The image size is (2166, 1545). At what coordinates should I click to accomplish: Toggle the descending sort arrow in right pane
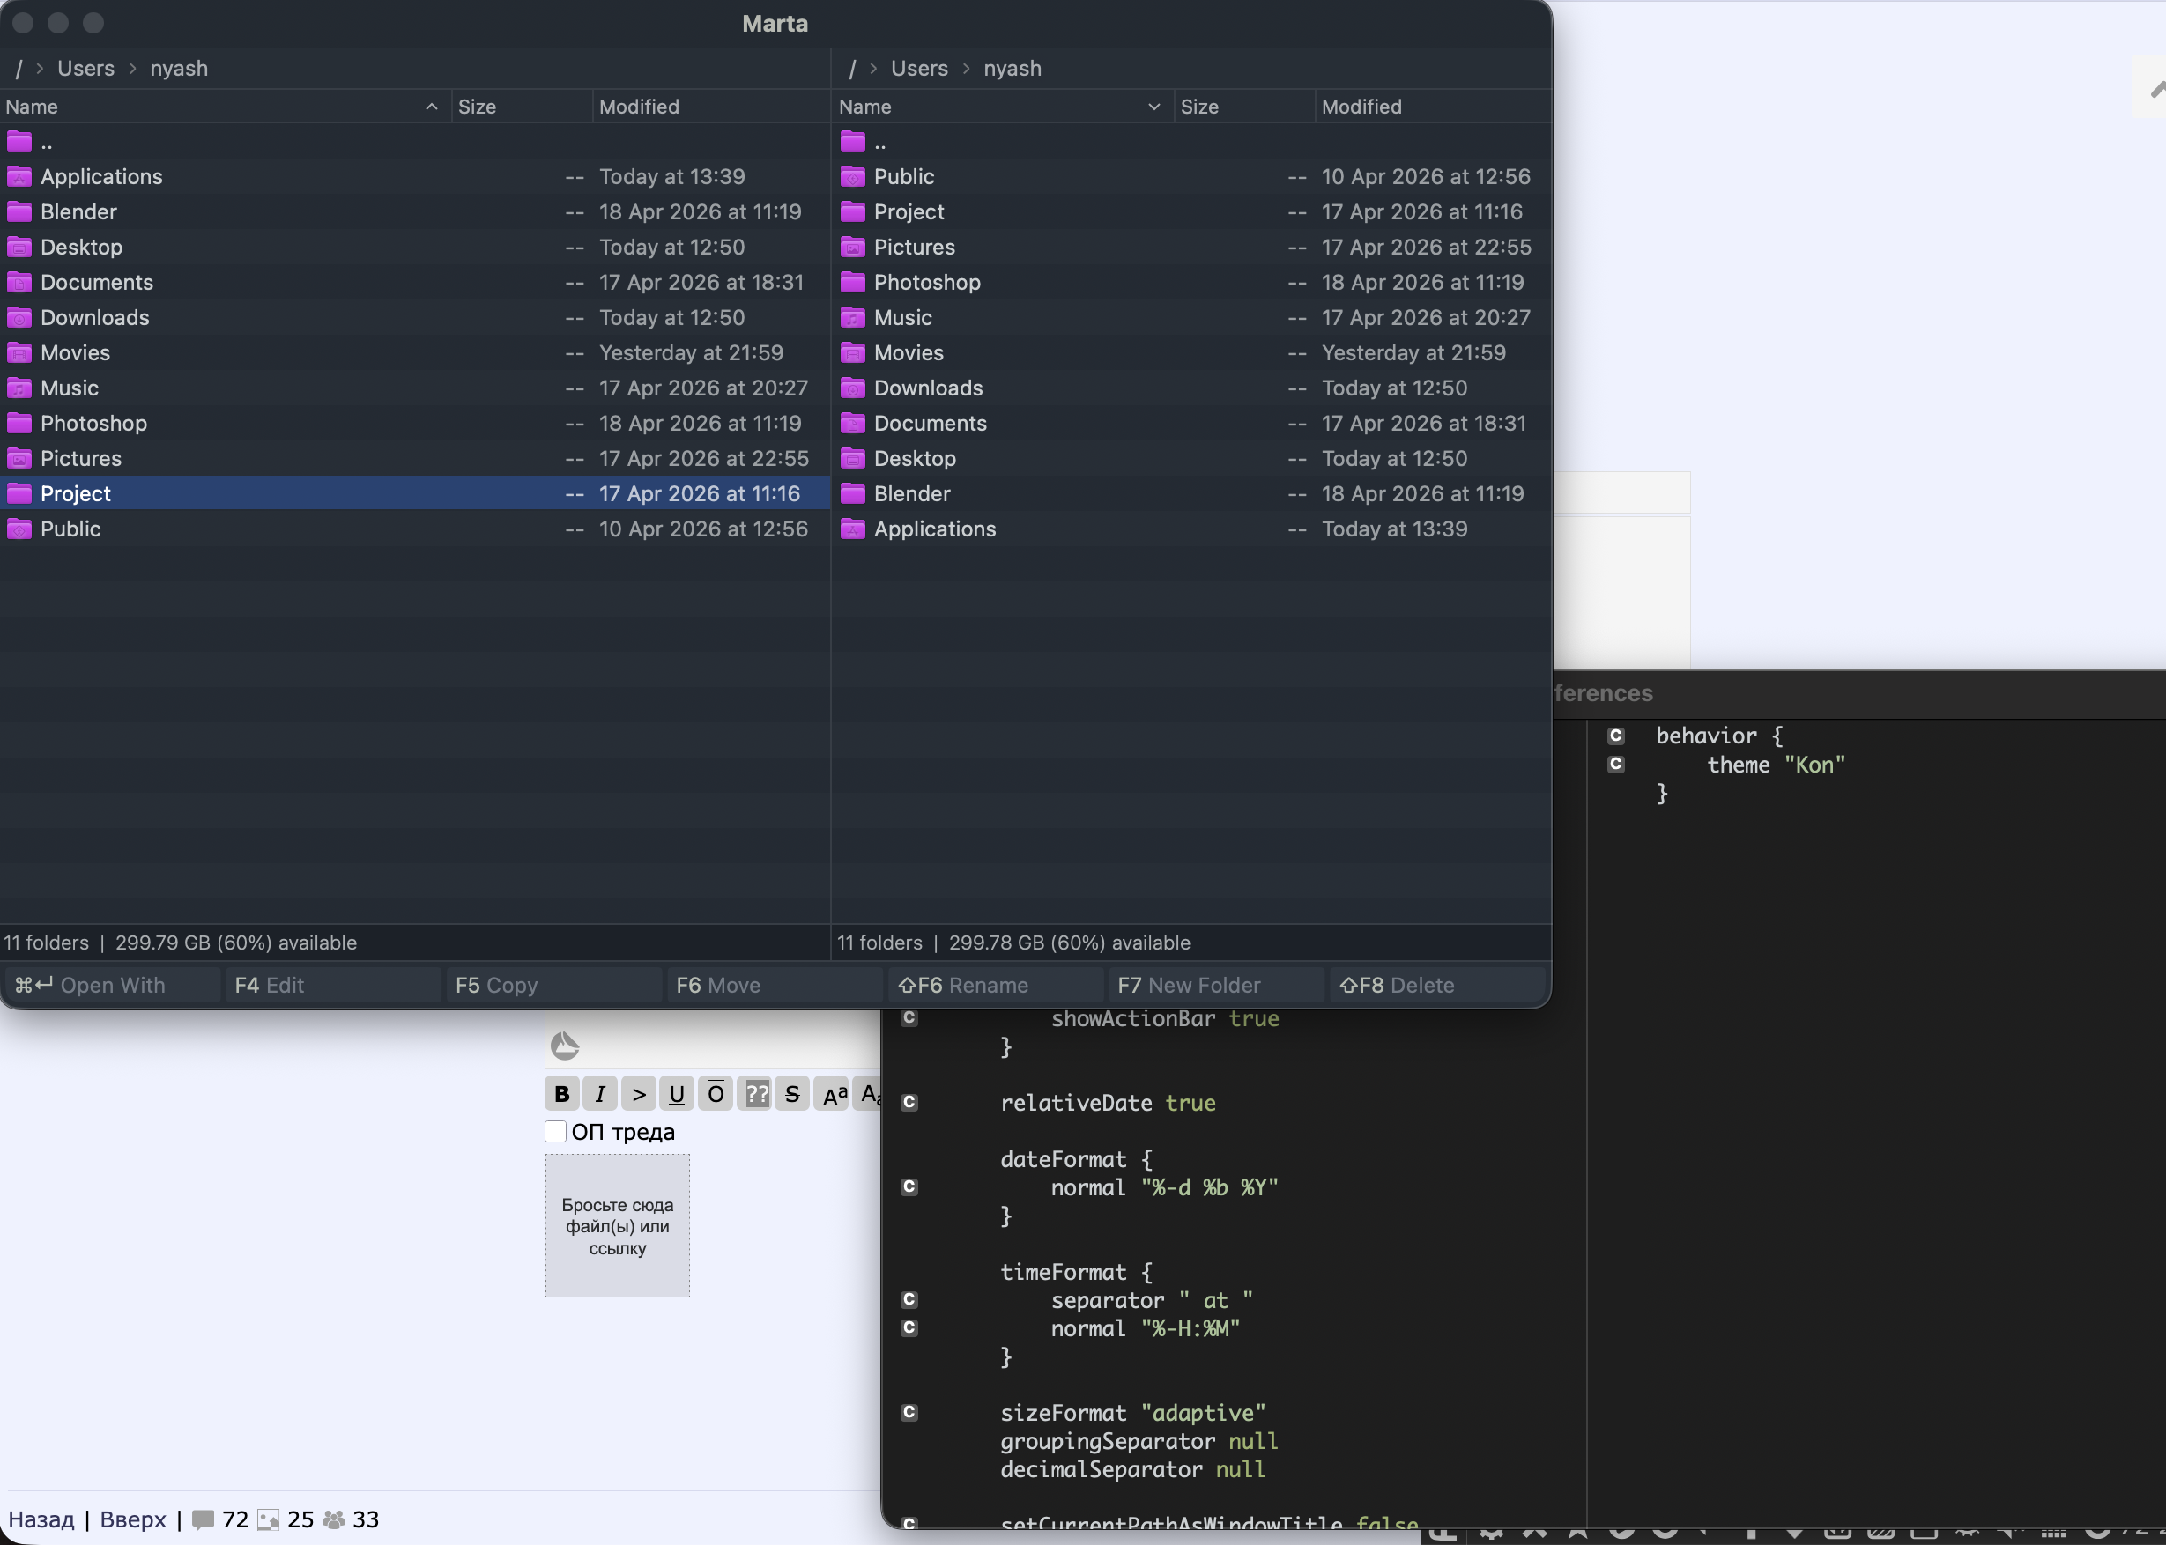point(1154,107)
